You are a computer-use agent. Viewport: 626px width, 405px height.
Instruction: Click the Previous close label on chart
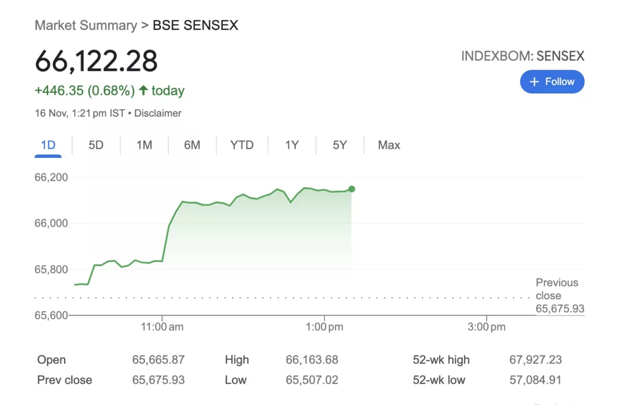click(557, 289)
